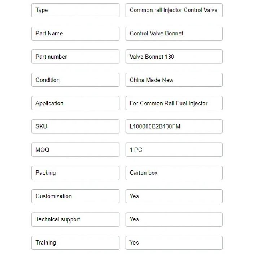
Task: Select the Yes value next to Training
Action: point(174,243)
